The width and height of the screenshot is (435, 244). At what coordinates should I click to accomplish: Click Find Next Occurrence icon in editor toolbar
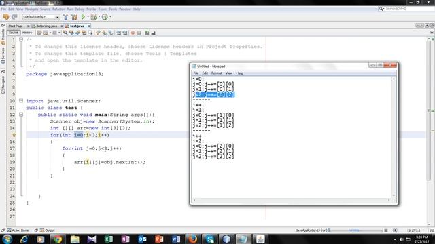point(78,33)
